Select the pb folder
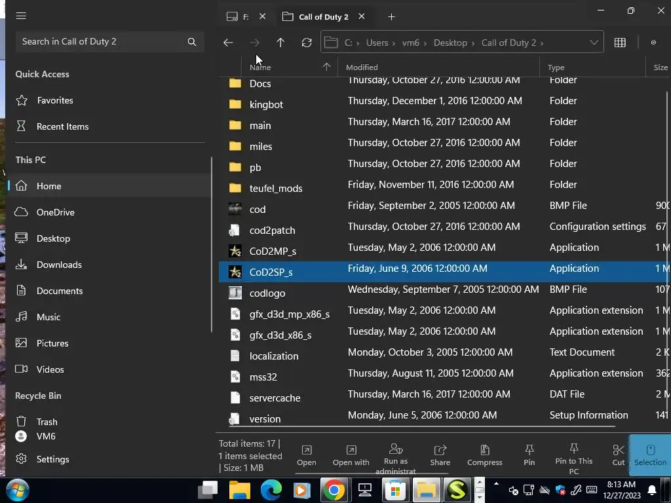This screenshot has height=503, width=671. [x=445, y=167]
